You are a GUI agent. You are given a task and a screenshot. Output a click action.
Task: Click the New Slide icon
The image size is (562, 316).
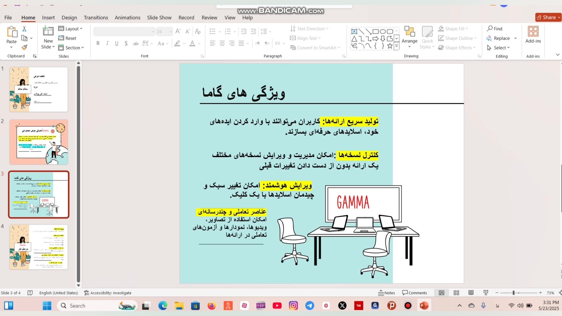tap(48, 31)
